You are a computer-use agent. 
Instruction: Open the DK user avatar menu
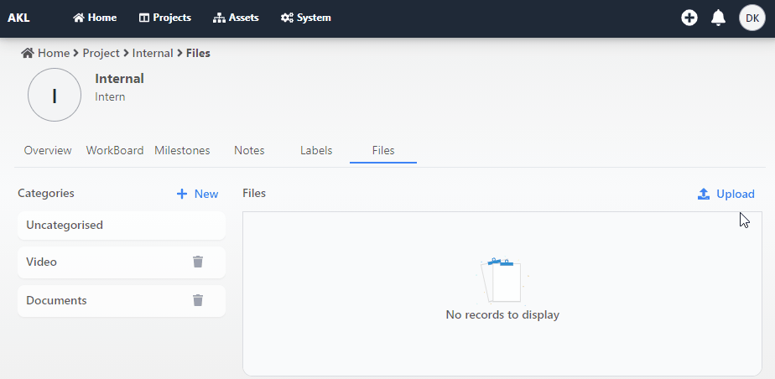pyautogui.click(x=752, y=18)
